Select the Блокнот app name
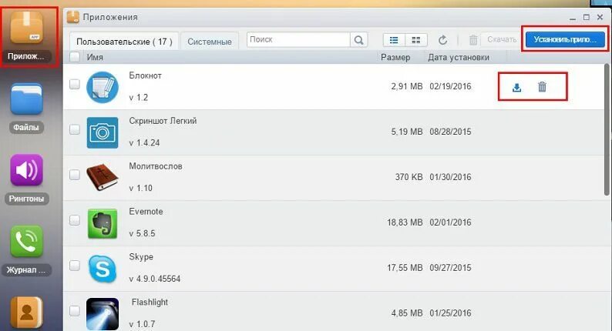 pyautogui.click(x=145, y=75)
